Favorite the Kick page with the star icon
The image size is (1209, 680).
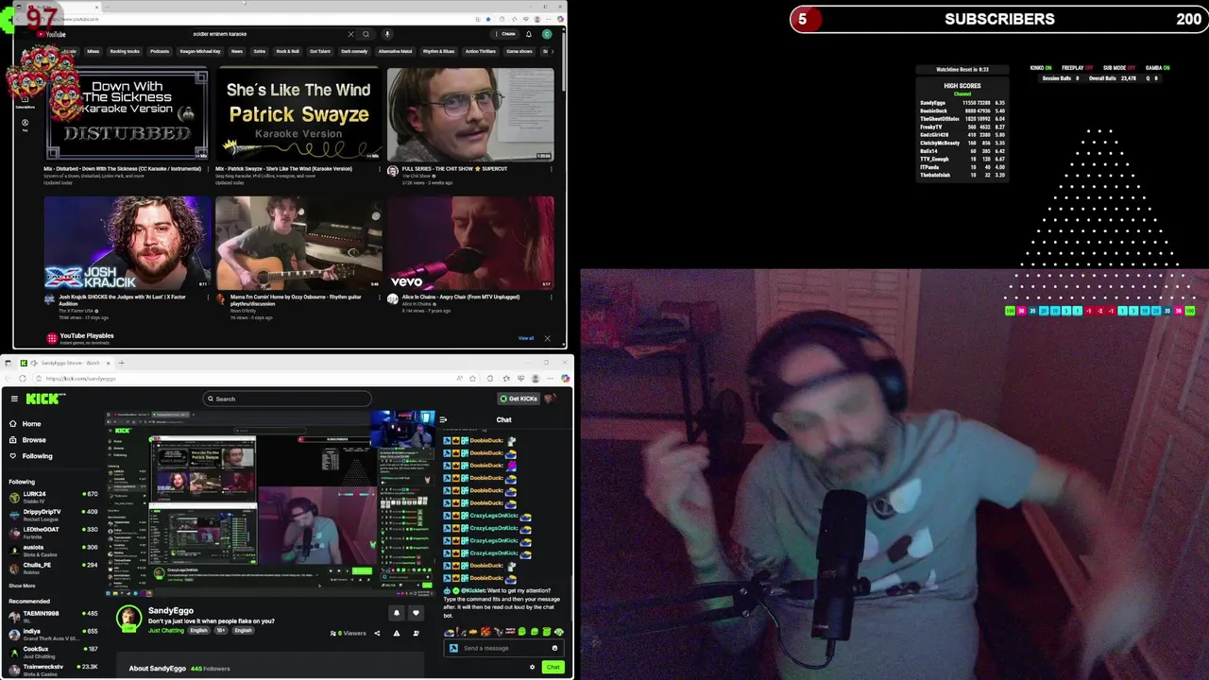click(x=472, y=378)
